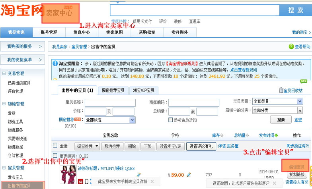Screen dimensions: 312x189
Task: Click the big blue 搜索 button at the top
Action: (296, 10)
